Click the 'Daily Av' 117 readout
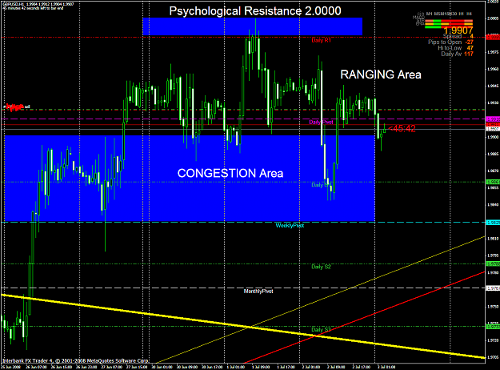The width and height of the screenshot is (500, 370). tap(457, 54)
